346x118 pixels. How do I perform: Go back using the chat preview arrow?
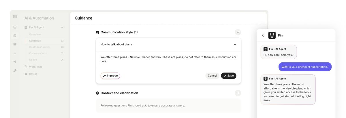coord(263,35)
